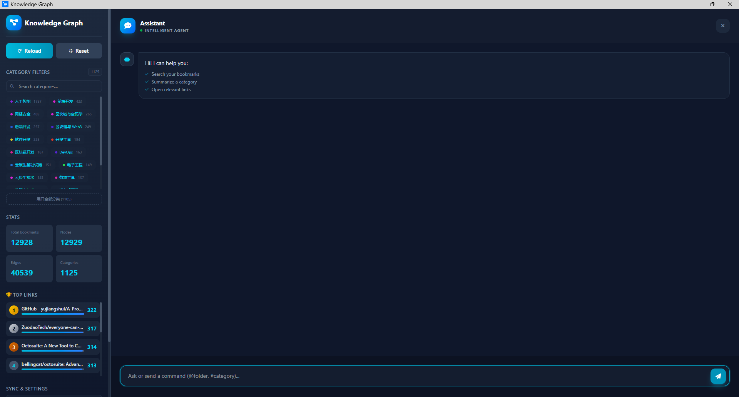
Task: Send the message with paper-plane button
Action: (x=718, y=376)
